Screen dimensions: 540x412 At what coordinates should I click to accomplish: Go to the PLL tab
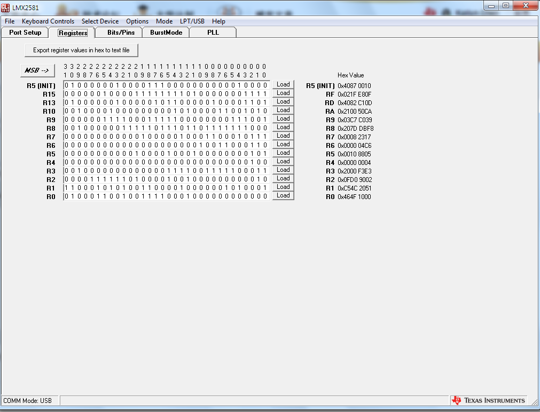[x=213, y=33]
